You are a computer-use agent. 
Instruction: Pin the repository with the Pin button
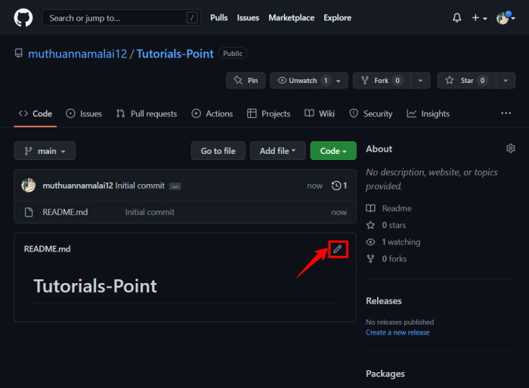click(x=246, y=81)
